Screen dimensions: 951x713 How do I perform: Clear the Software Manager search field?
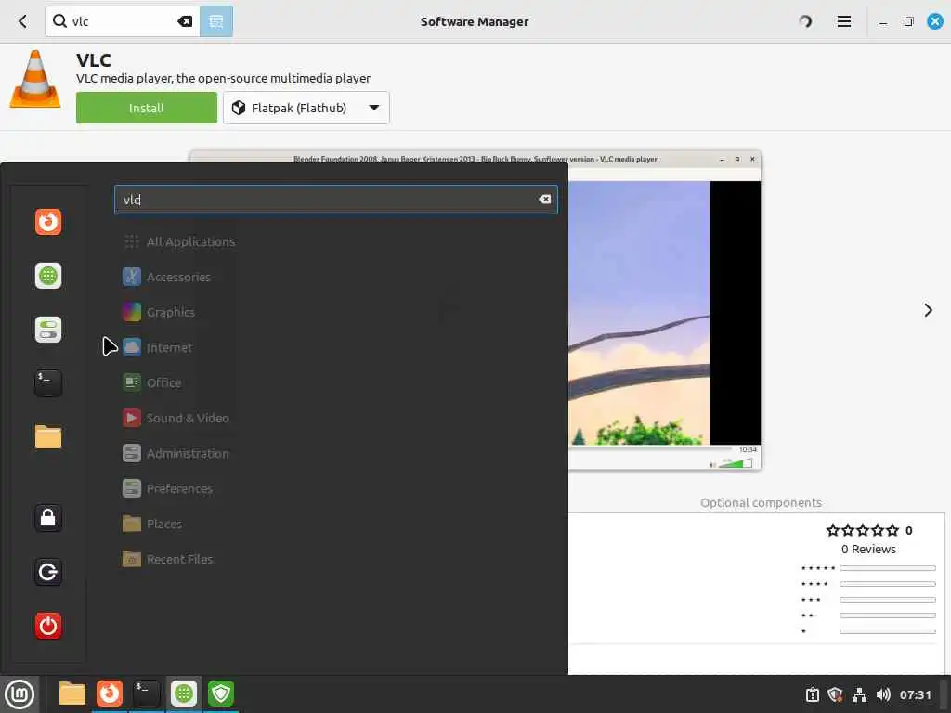coord(185,22)
